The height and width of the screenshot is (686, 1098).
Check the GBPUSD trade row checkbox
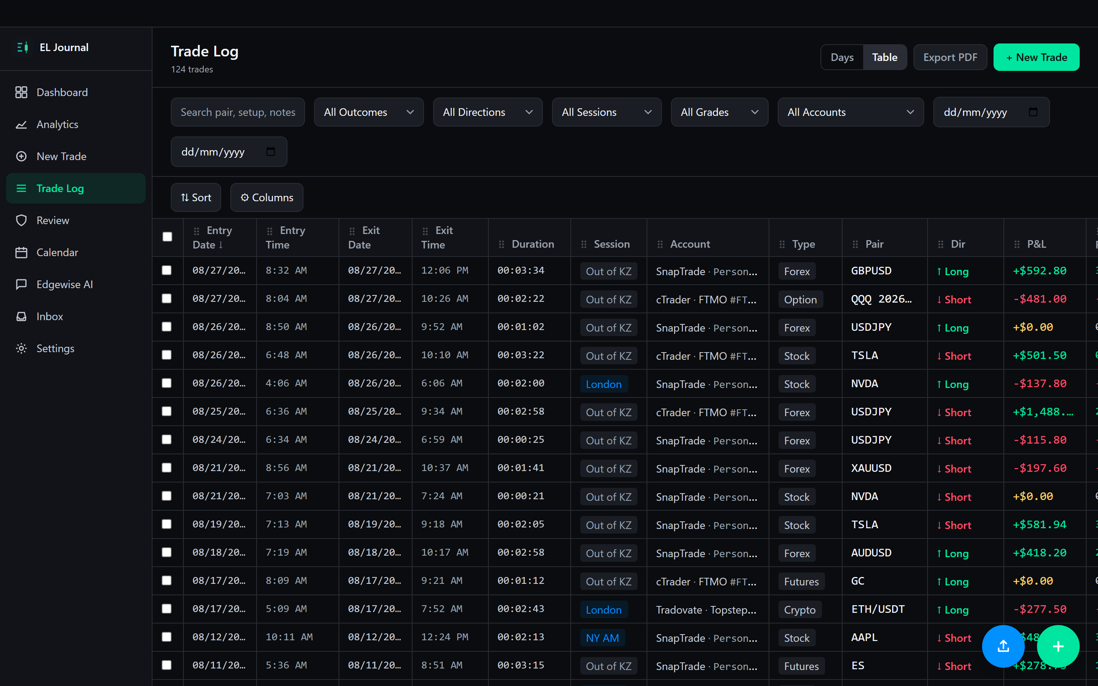tap(167, 271)
